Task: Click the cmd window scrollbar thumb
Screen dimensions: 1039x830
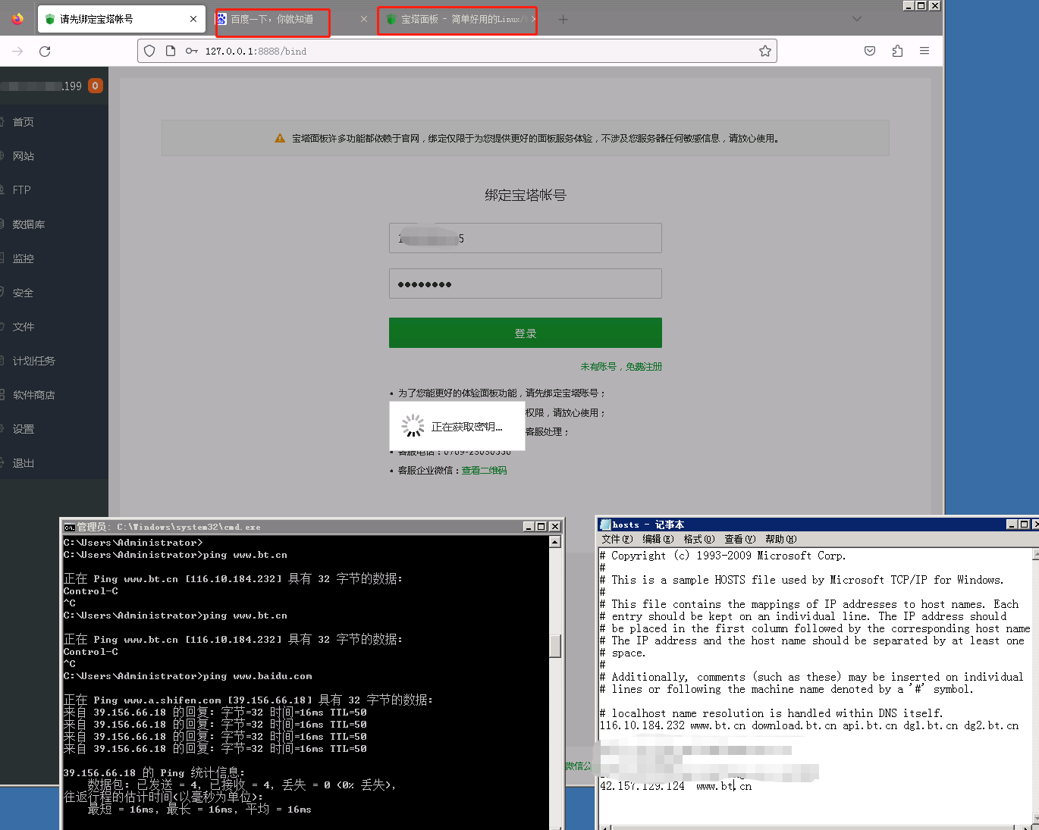Action: 555,646
